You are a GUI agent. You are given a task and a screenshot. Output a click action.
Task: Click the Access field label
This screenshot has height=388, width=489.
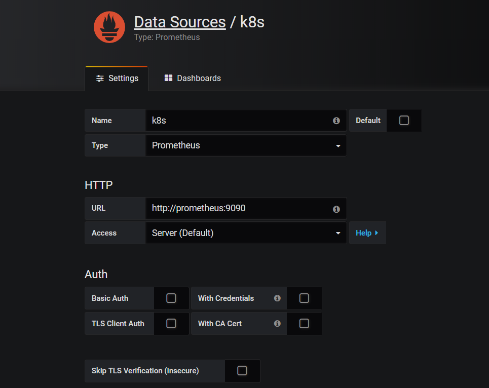tap(104, 233)
